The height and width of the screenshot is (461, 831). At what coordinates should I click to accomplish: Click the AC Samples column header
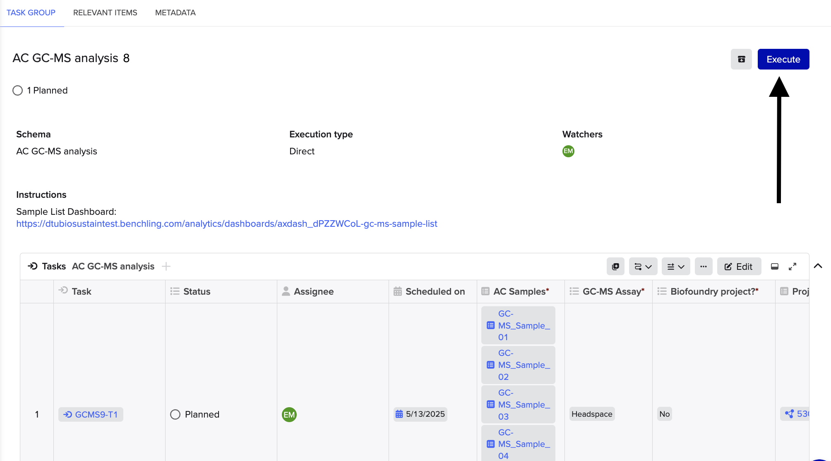[521, 291]
